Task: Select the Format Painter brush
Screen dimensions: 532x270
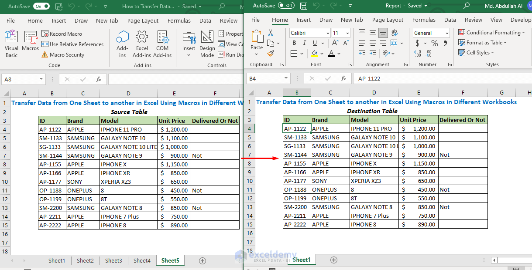Action: [x=271, y=54]
